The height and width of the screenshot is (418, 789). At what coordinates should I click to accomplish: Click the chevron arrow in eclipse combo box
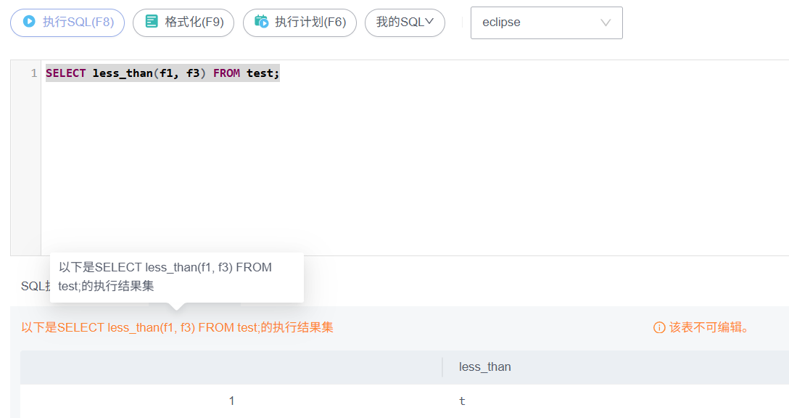point(606,22)
